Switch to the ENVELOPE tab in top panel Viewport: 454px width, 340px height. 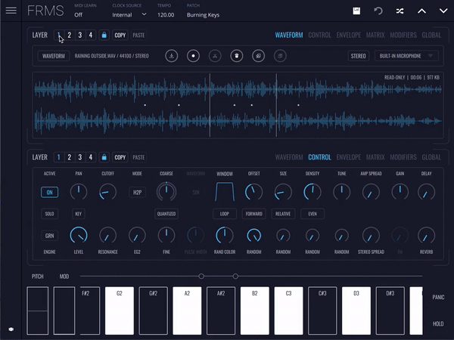tap(348, 35)
